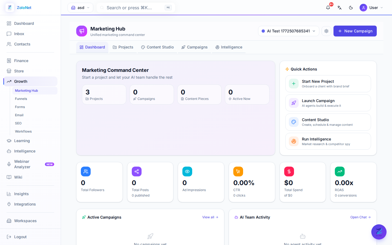Click the Search or press ⌘K field
The image size is (392, 245).
coord(136,8)
